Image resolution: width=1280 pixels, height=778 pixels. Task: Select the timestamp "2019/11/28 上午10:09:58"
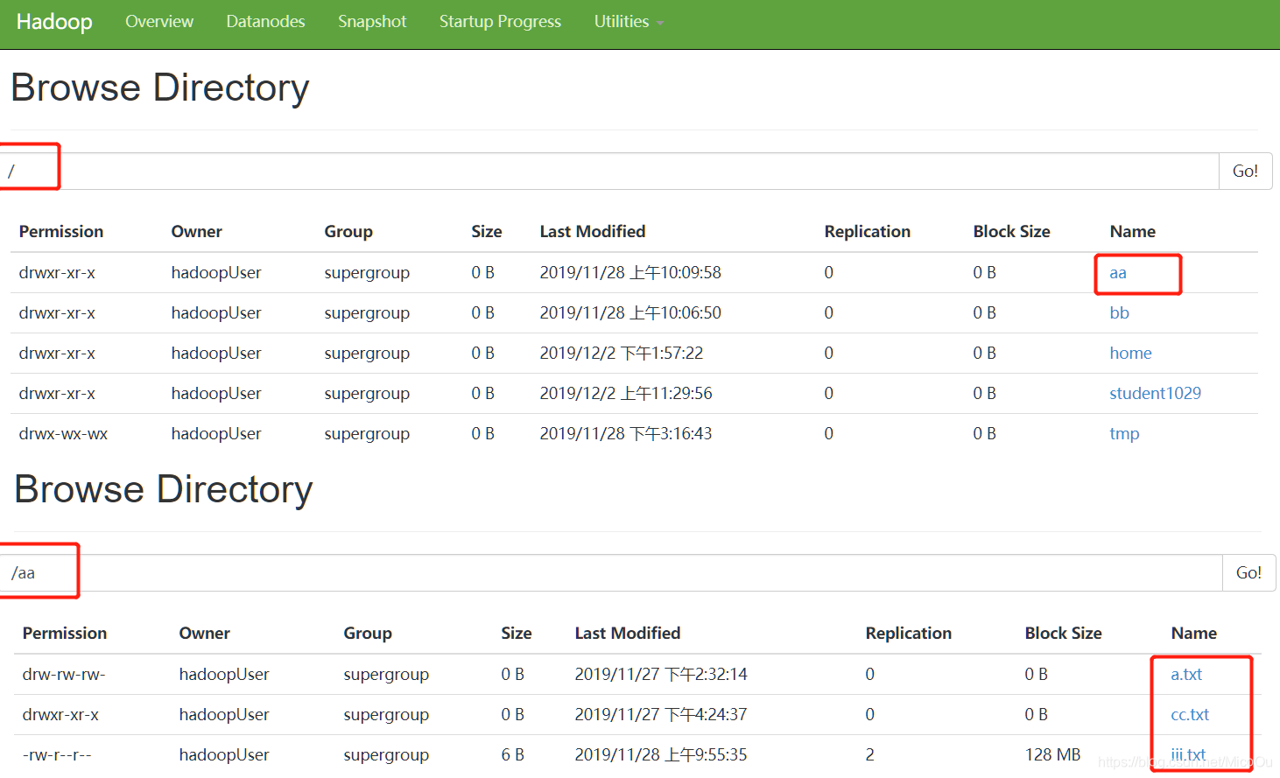[x=630, y=273]
